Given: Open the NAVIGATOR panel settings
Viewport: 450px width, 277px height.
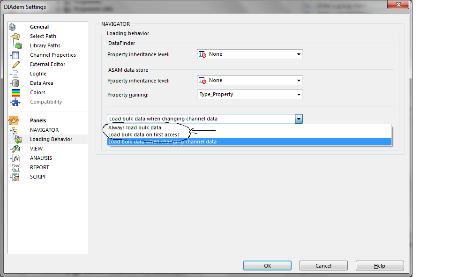Looking at the screenshot, I should [x=44, y=130].
